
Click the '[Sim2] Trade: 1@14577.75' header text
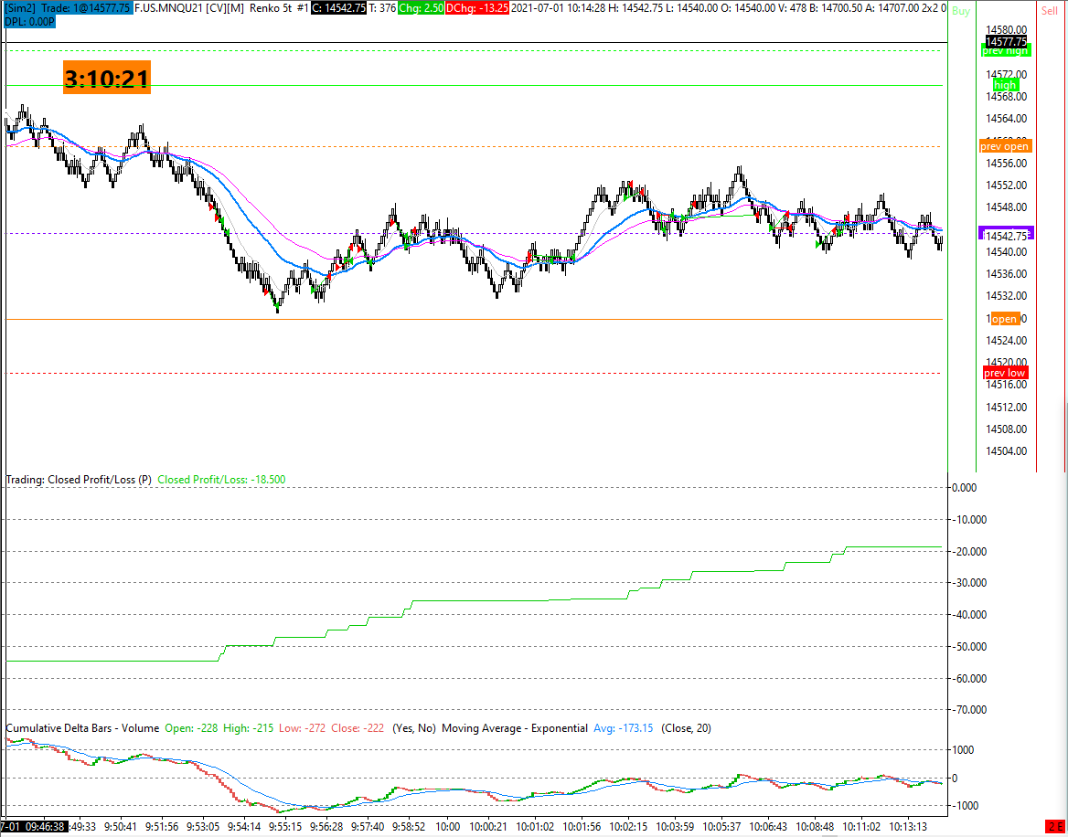pyautogui.click(x=68, y=8)
